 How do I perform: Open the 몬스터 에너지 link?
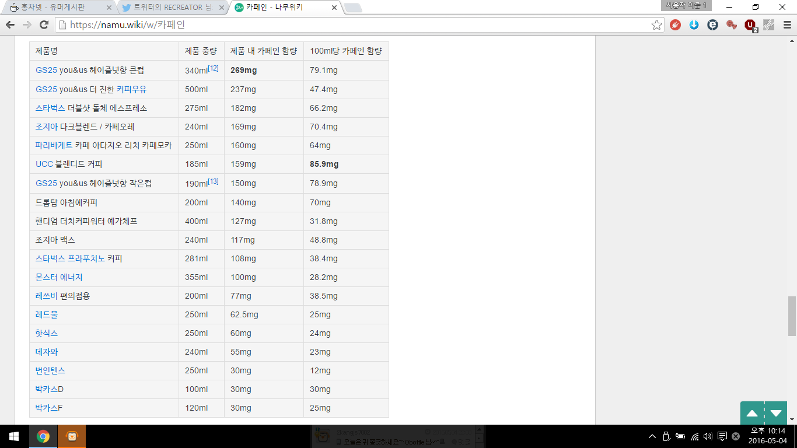[59, 277]
